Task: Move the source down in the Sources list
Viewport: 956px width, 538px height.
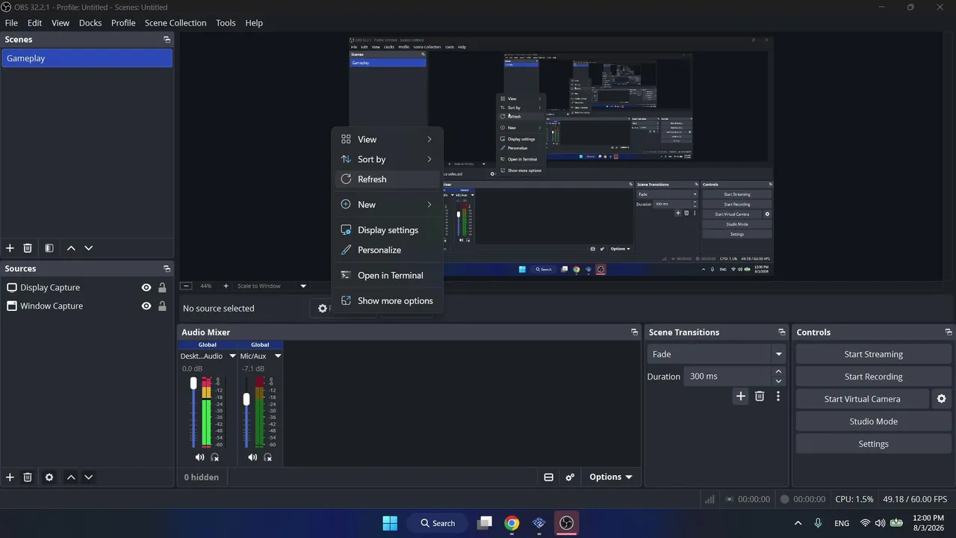Action: click(89, 477)
